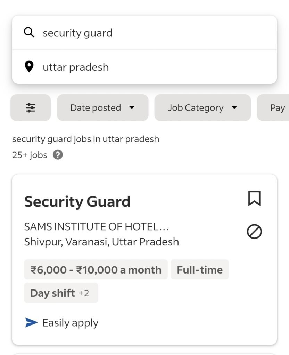The image size is (289, 355).
Task: Click the job count help icon
Action: 58,155
